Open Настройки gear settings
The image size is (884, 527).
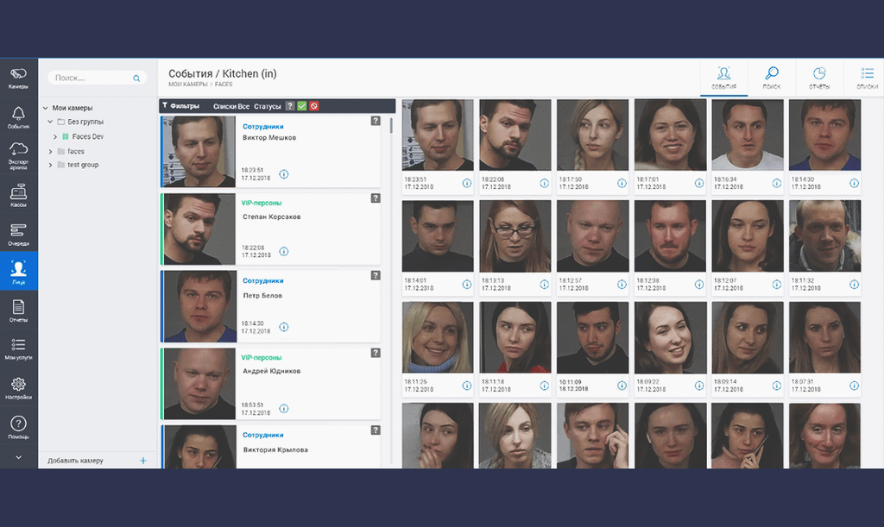pyautogui.click(x=19, y=387)
